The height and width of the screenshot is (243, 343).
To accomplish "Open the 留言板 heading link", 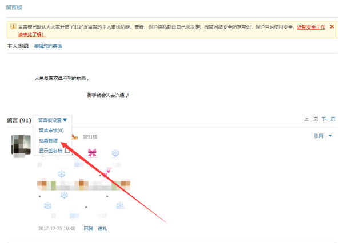I will tap(14, 7).
